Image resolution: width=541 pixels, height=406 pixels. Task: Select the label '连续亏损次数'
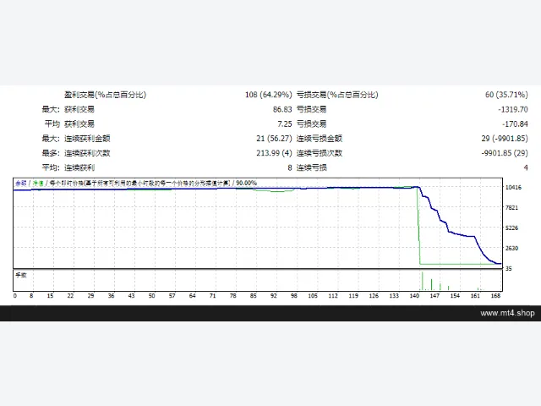click(x=320, y=153)
